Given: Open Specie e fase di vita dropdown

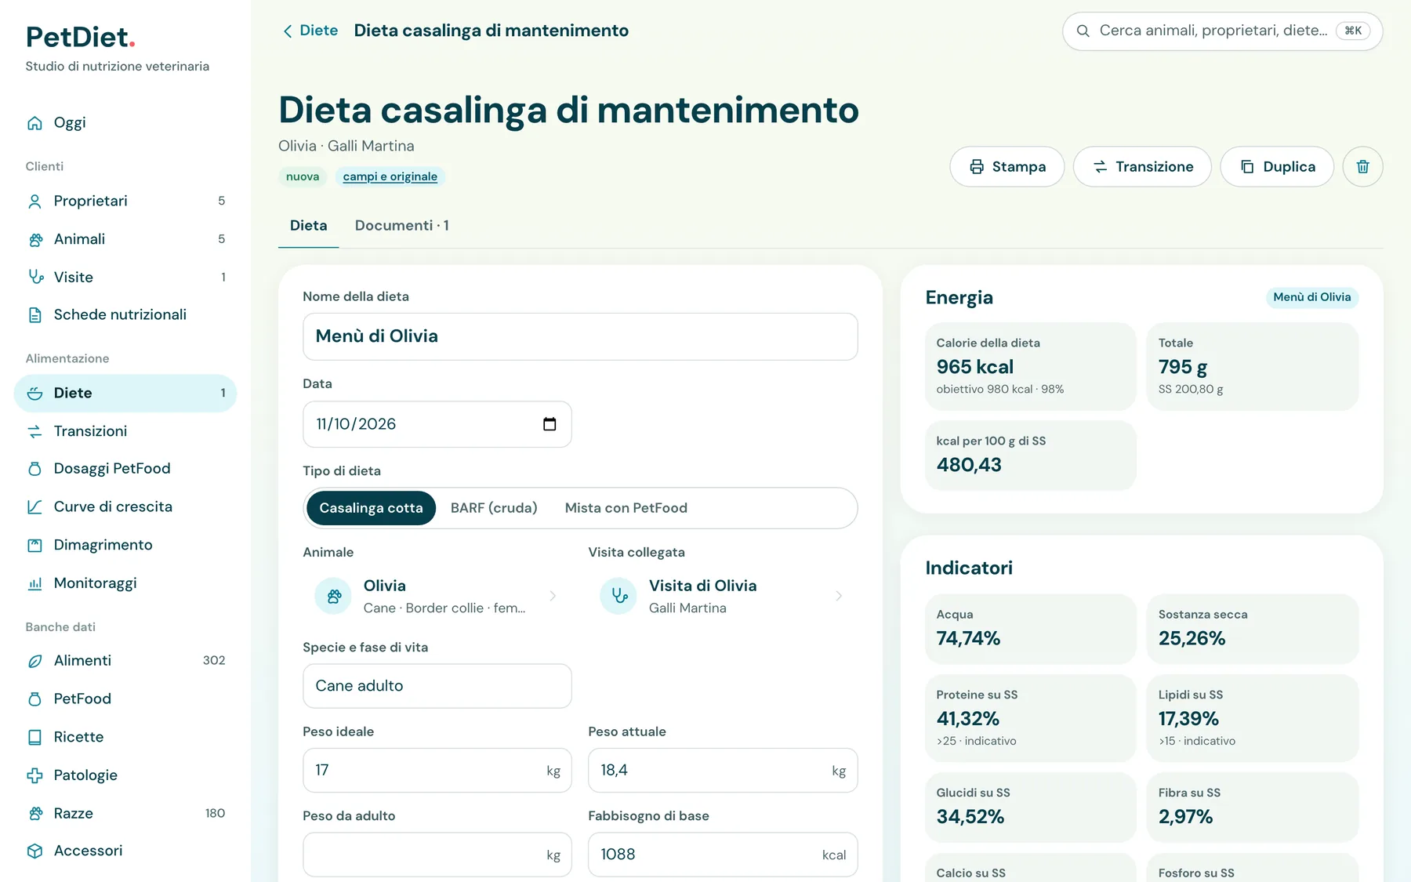Looking at the screenshot, I should pyautogui.click(x=437, y=686).
